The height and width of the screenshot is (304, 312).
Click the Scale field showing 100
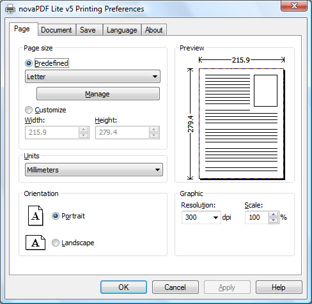click(x=257, y=217)
